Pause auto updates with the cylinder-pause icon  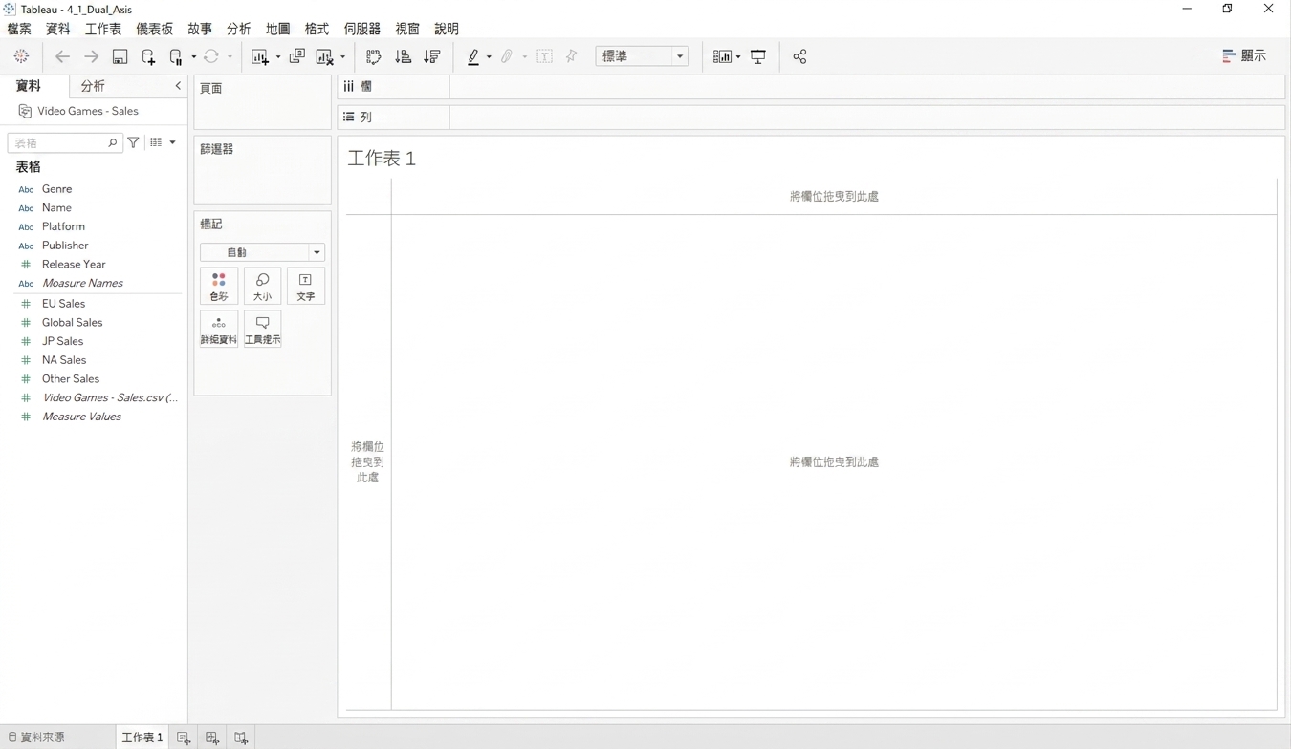(176, 57)
